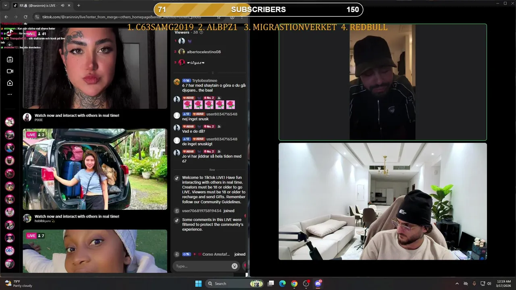516x290 pixels.
Task: Click the first rose gift sticker
Action: [187, 105]
